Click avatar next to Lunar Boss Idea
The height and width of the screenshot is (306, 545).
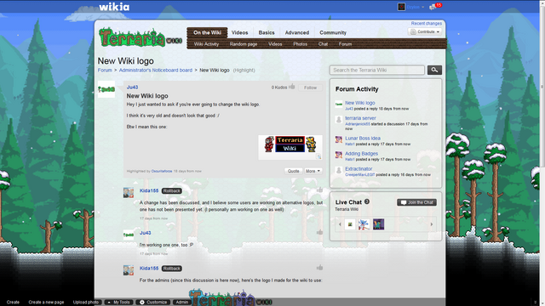coord(339,139)
